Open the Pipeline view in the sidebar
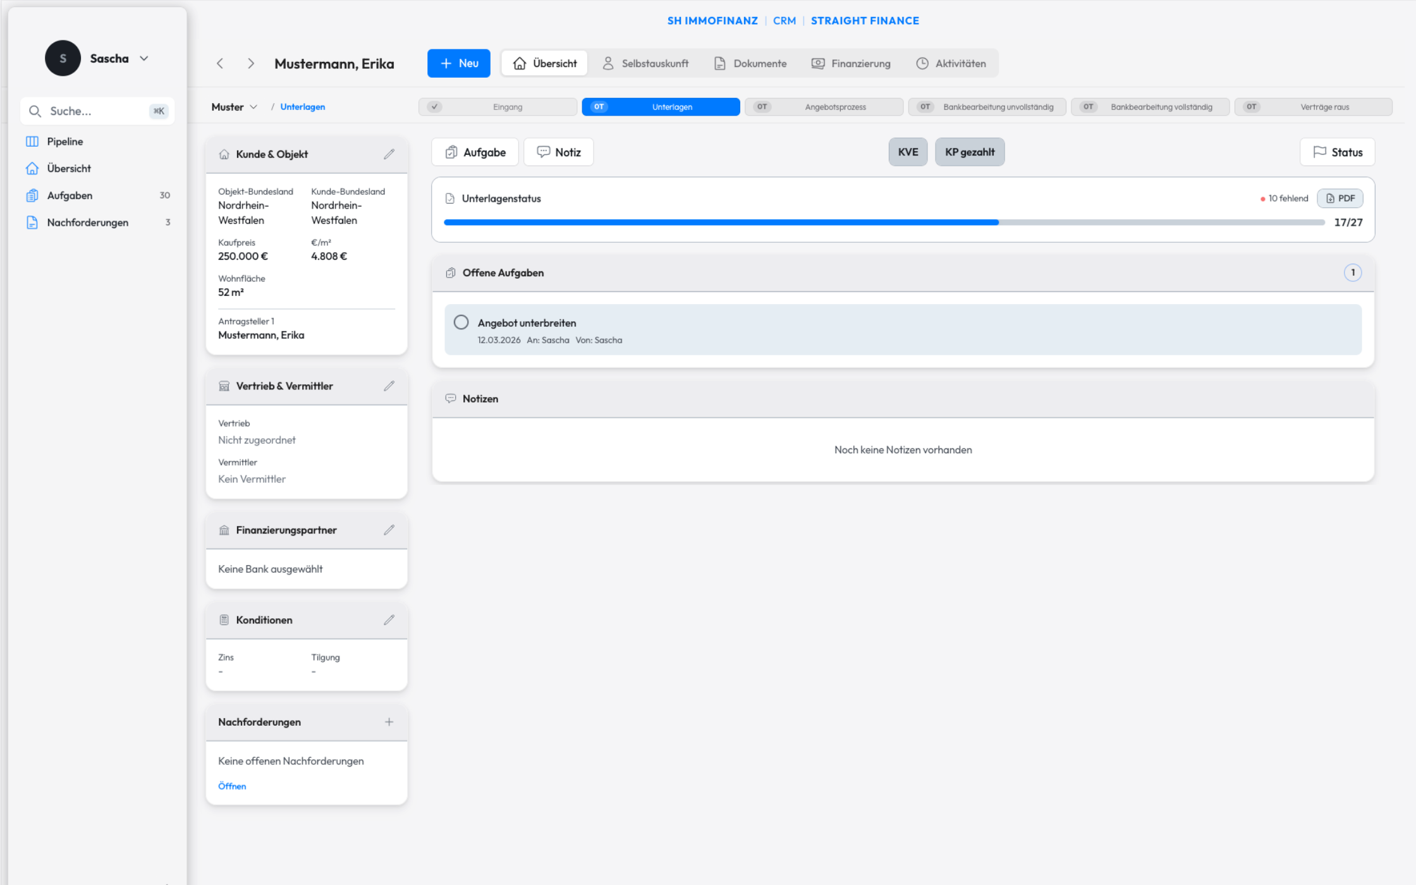1416x885 pixels. (64, 141)
